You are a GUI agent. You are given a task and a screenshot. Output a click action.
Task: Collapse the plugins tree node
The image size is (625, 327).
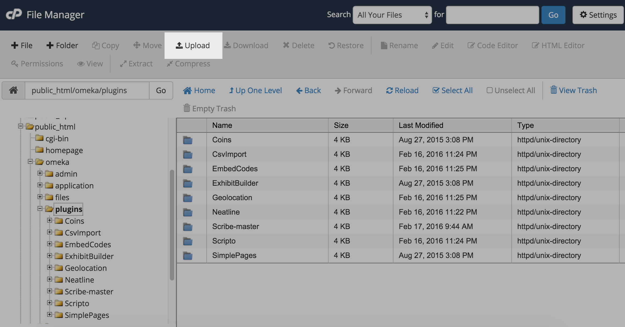tap(40, 208)
